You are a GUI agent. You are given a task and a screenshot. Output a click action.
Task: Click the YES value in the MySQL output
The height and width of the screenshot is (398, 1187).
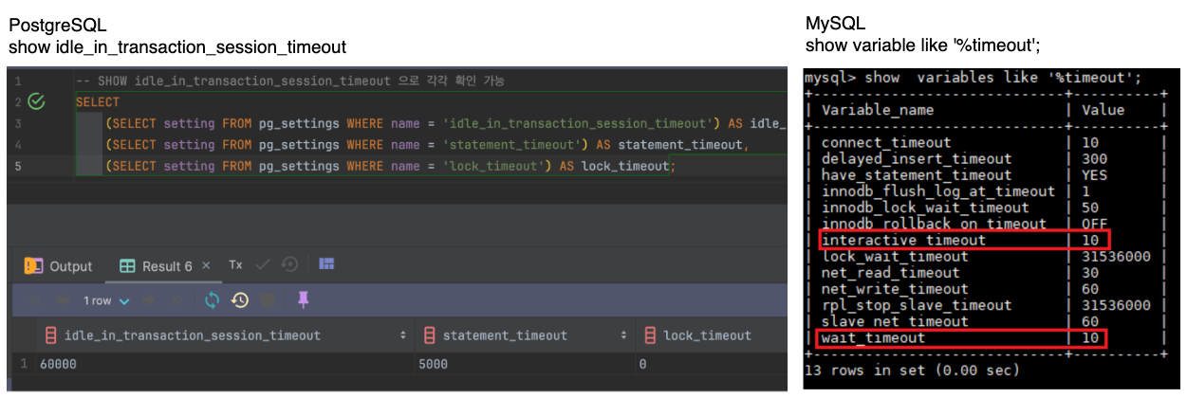coord(1095,174)
